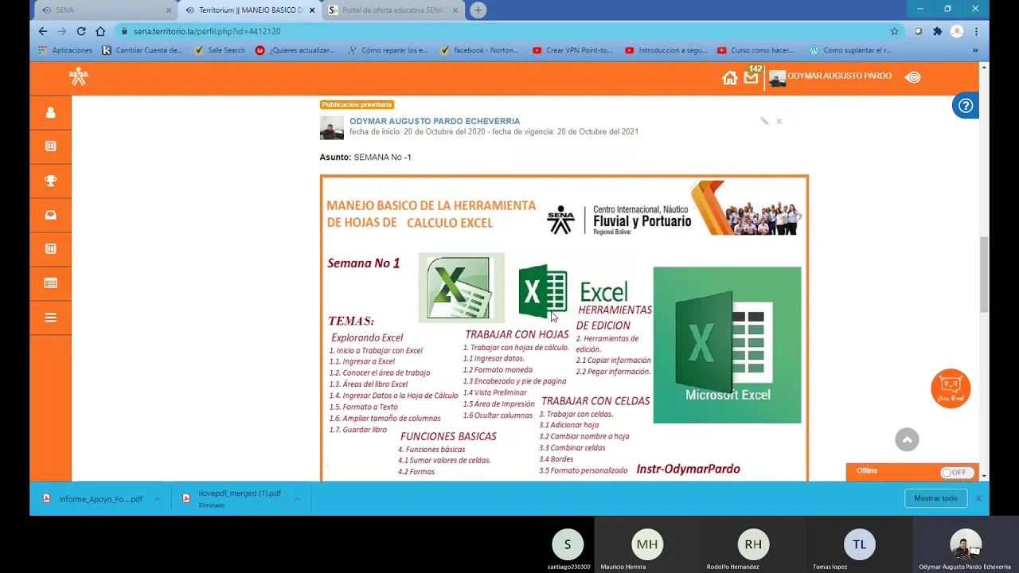Click the eye icon beside user name
The height and width of the screenshot is (573, 1019).
pyautogui.click(x=912, y=77)
